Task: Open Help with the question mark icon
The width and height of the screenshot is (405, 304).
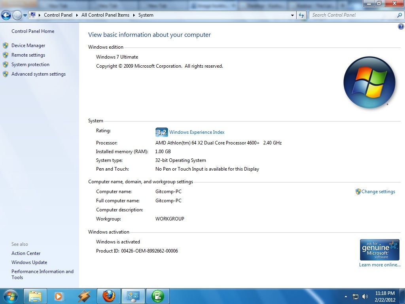Action: click(401, 27)
